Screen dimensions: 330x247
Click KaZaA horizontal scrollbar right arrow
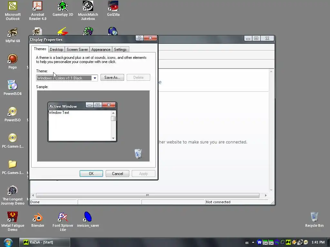click(x=266, y=195)
